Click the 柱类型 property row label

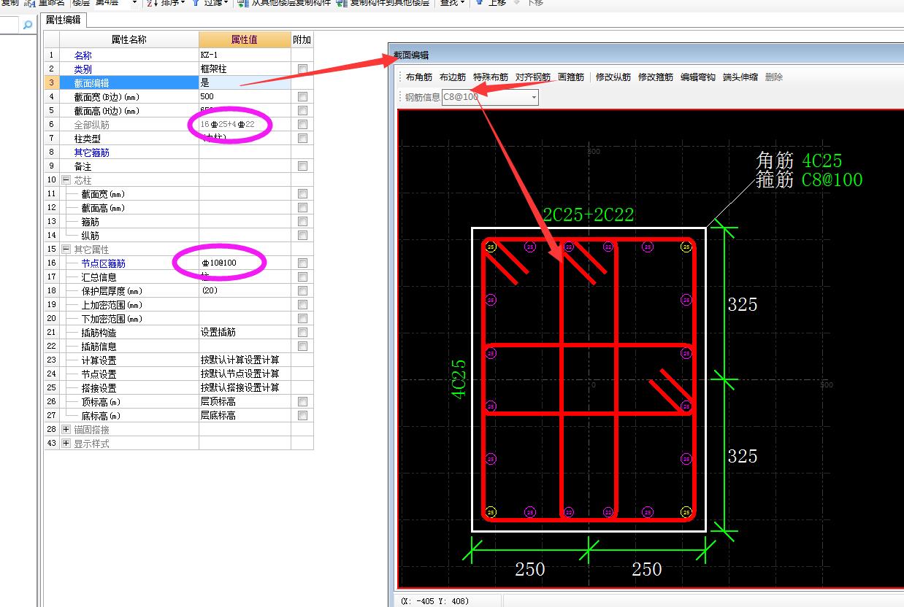pos(87,138)
